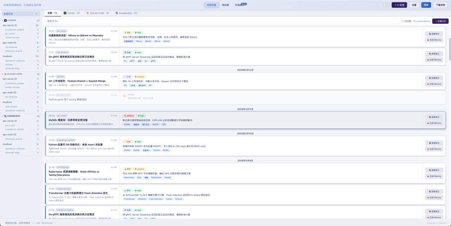Open Python print 和 f-string 基础语法 row

pyautogui.click(x=246, y=98)
